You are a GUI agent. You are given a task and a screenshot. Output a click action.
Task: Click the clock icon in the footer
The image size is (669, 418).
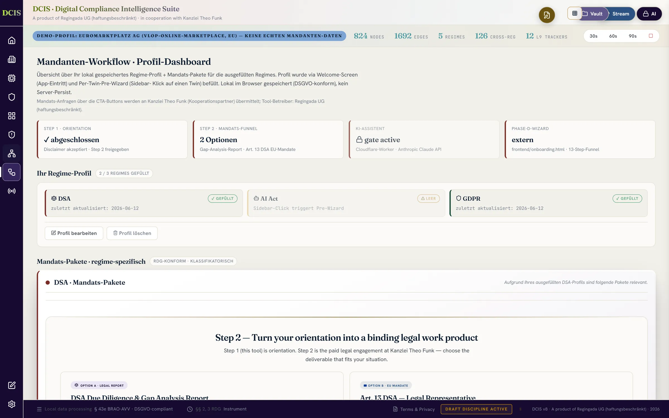pos(190,409)
